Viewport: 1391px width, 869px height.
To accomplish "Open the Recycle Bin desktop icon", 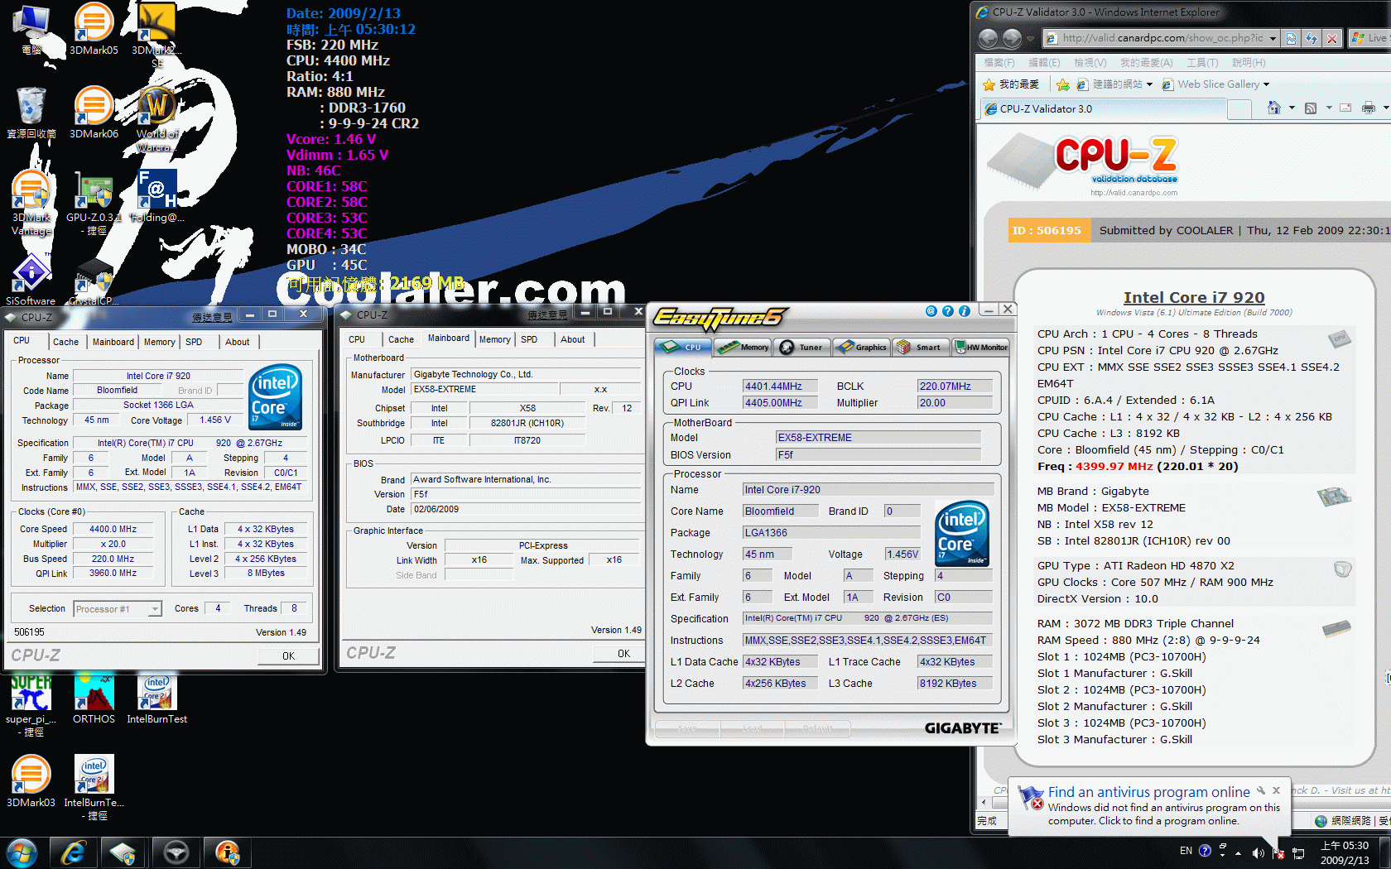I will [x=31, y=113].
